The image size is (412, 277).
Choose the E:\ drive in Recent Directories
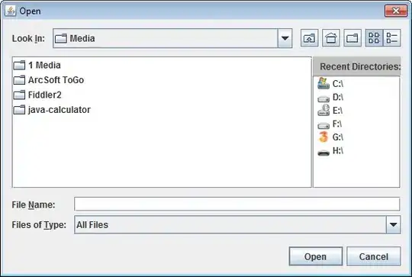330,111
